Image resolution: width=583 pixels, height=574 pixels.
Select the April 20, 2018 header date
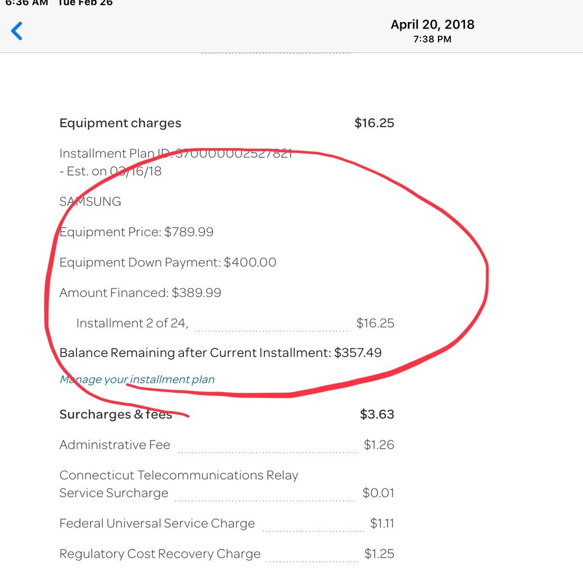(432, 24)
